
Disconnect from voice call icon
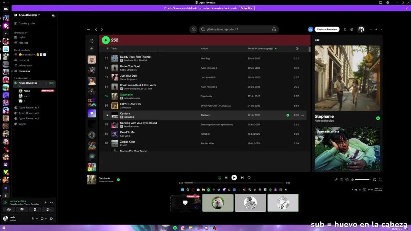[x=51, y=202]
